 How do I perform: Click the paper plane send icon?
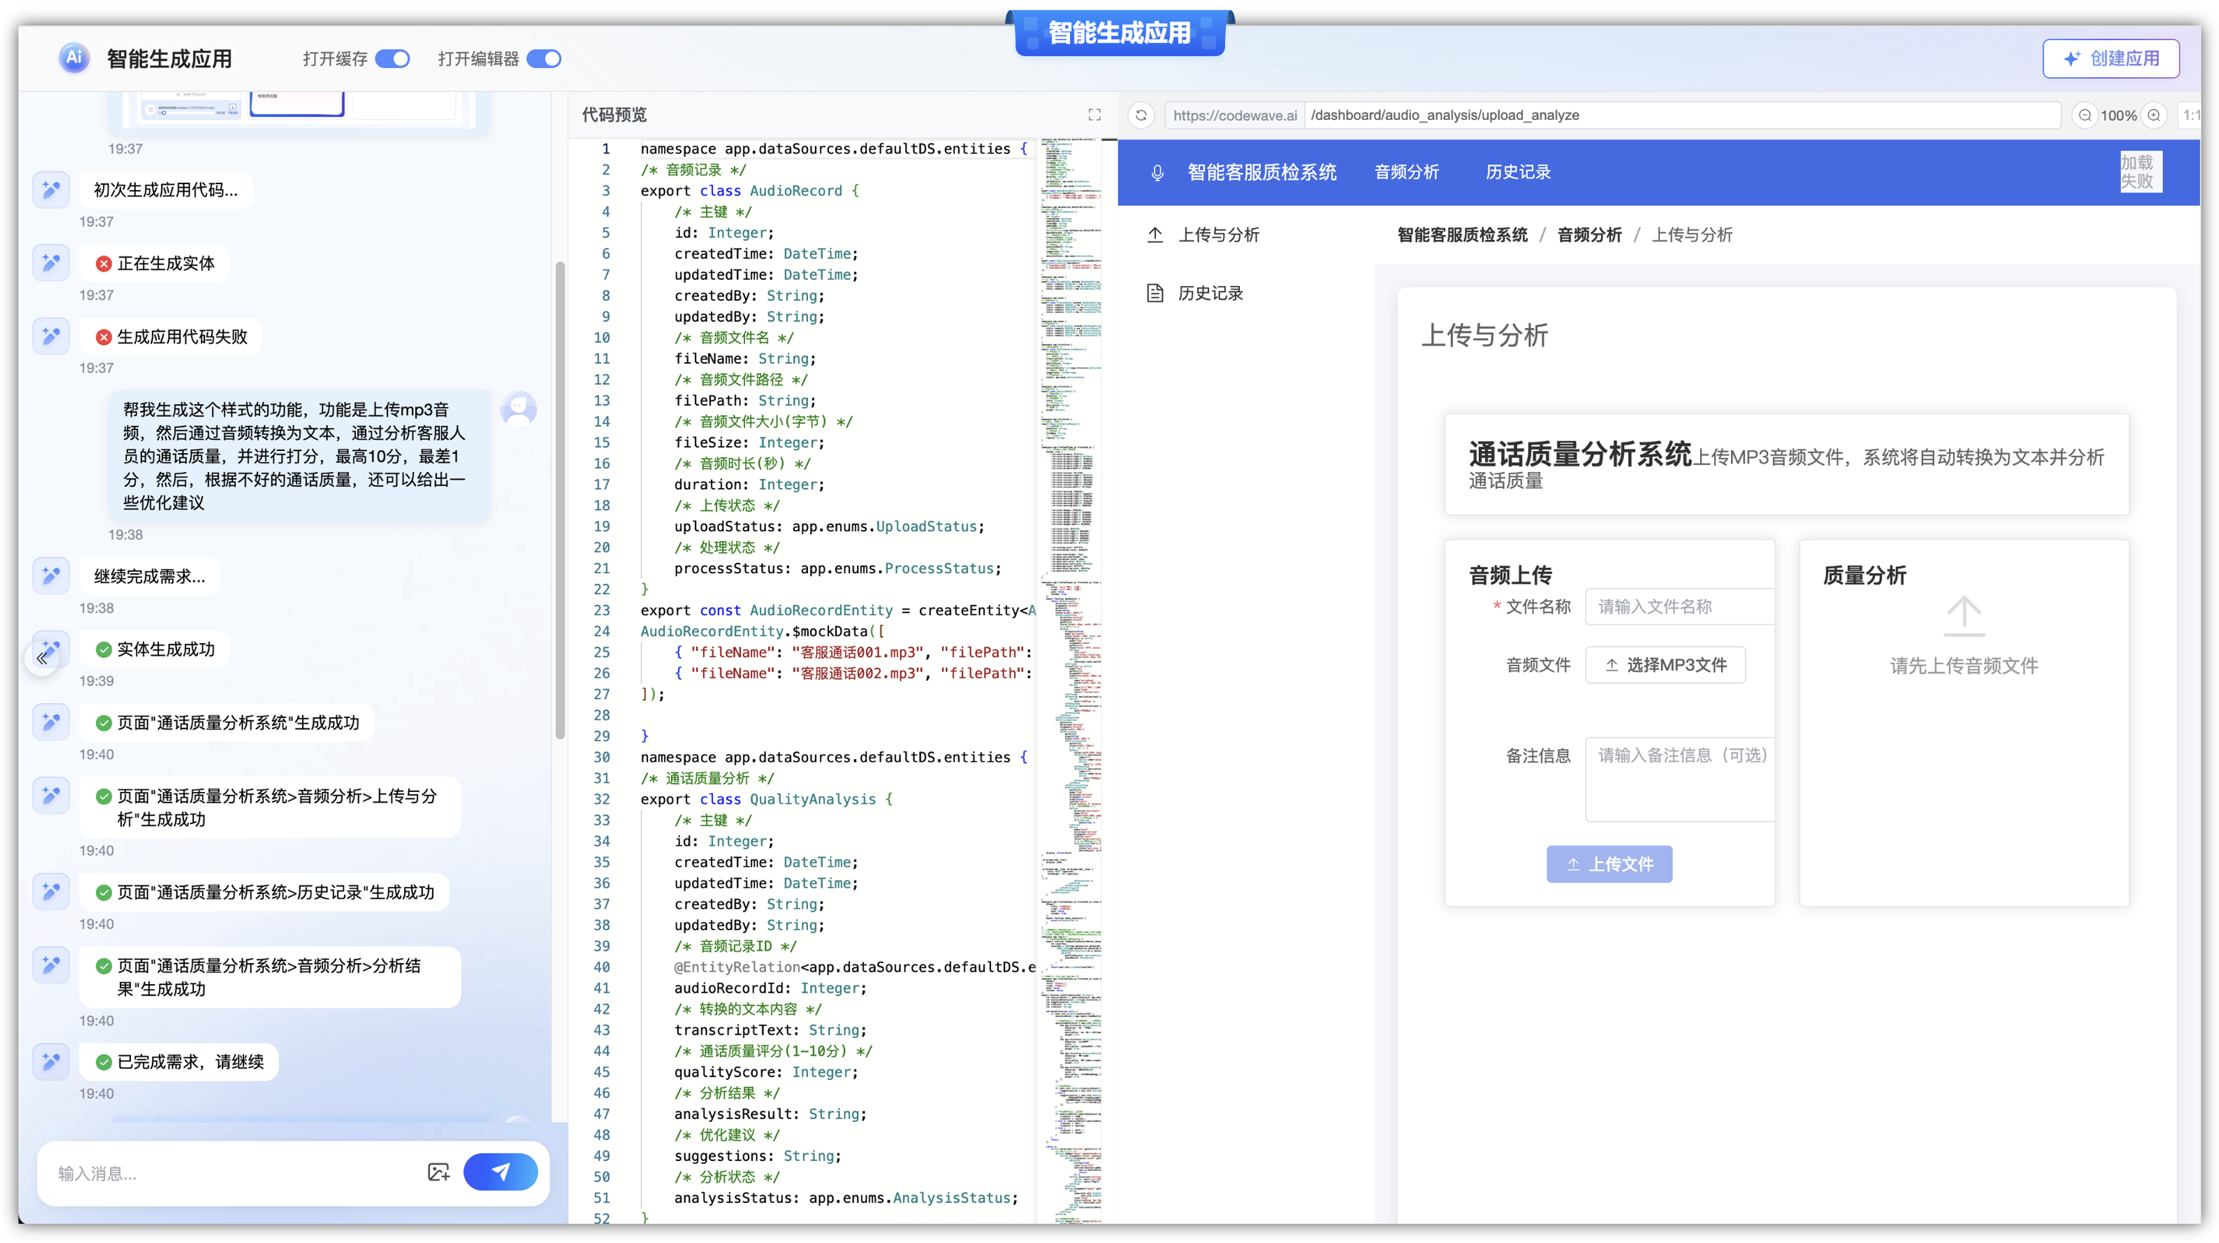pos(500,1171)
